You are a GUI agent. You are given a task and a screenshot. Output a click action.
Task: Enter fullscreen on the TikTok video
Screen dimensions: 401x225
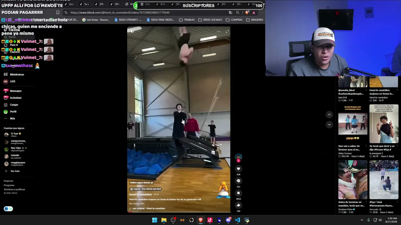227,31
